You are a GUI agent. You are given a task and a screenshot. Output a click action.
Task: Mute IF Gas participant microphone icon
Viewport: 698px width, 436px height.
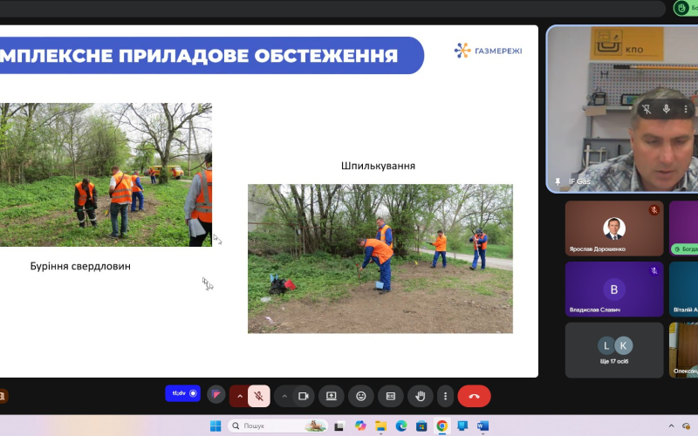tap(667, 109)
